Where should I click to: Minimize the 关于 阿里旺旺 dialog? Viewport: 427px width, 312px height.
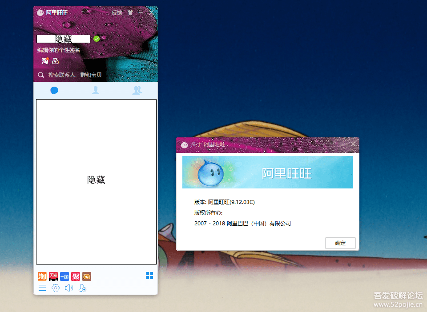click(x=342, y=144)
